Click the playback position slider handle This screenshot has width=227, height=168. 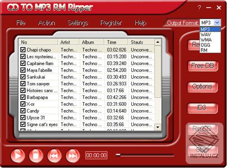coord(118,155)
